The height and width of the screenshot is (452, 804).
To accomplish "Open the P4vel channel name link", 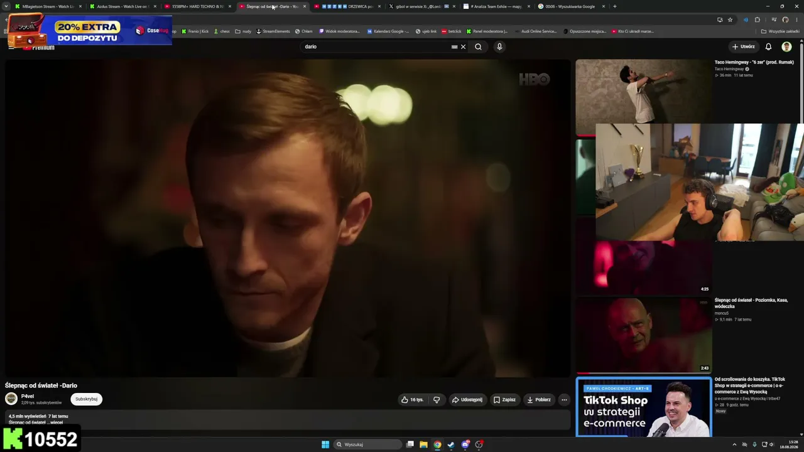I will 28,396.
